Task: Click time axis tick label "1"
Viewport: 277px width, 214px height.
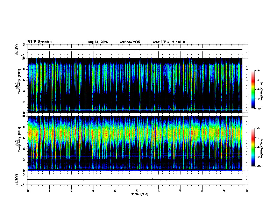Action: coord(49,191)
